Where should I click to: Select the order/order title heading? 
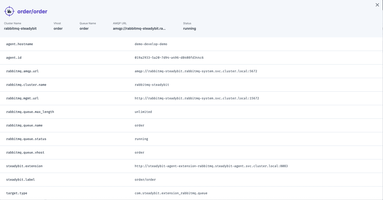click(x=32, y=11)
